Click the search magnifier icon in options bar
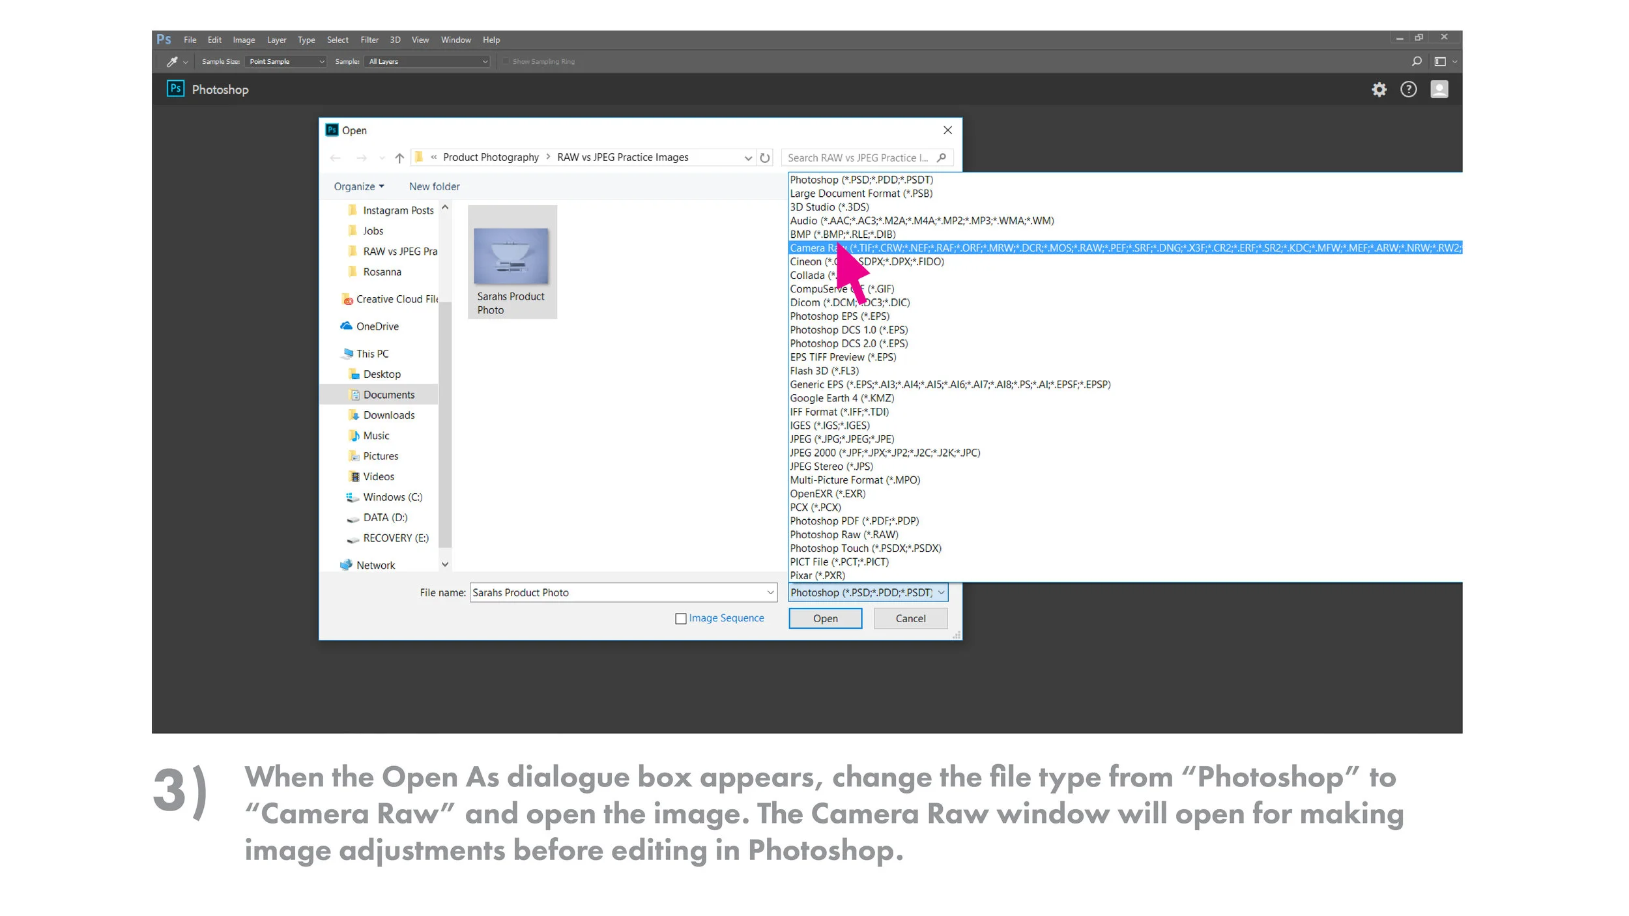 click(x=1417, y=61)
